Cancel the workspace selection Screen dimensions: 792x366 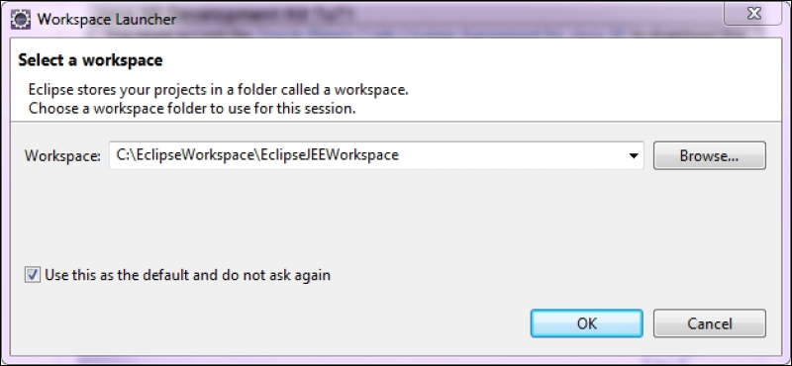click(x=709, y=323)
